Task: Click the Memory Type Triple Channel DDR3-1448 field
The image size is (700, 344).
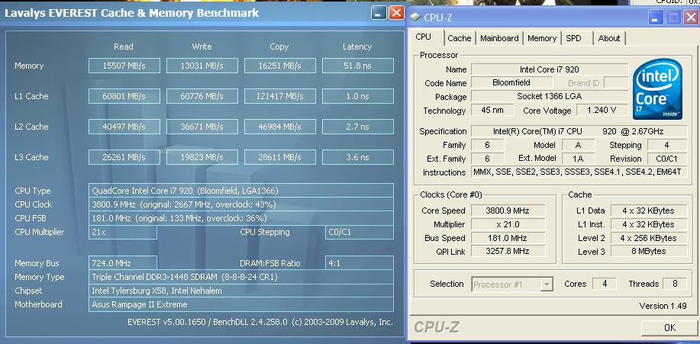Action: [x=241, y=277]
